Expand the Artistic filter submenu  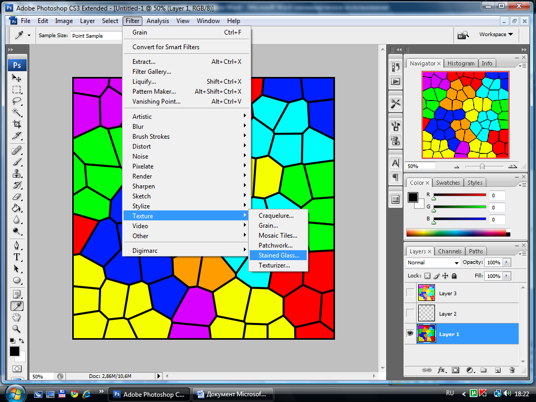[186, 117]
